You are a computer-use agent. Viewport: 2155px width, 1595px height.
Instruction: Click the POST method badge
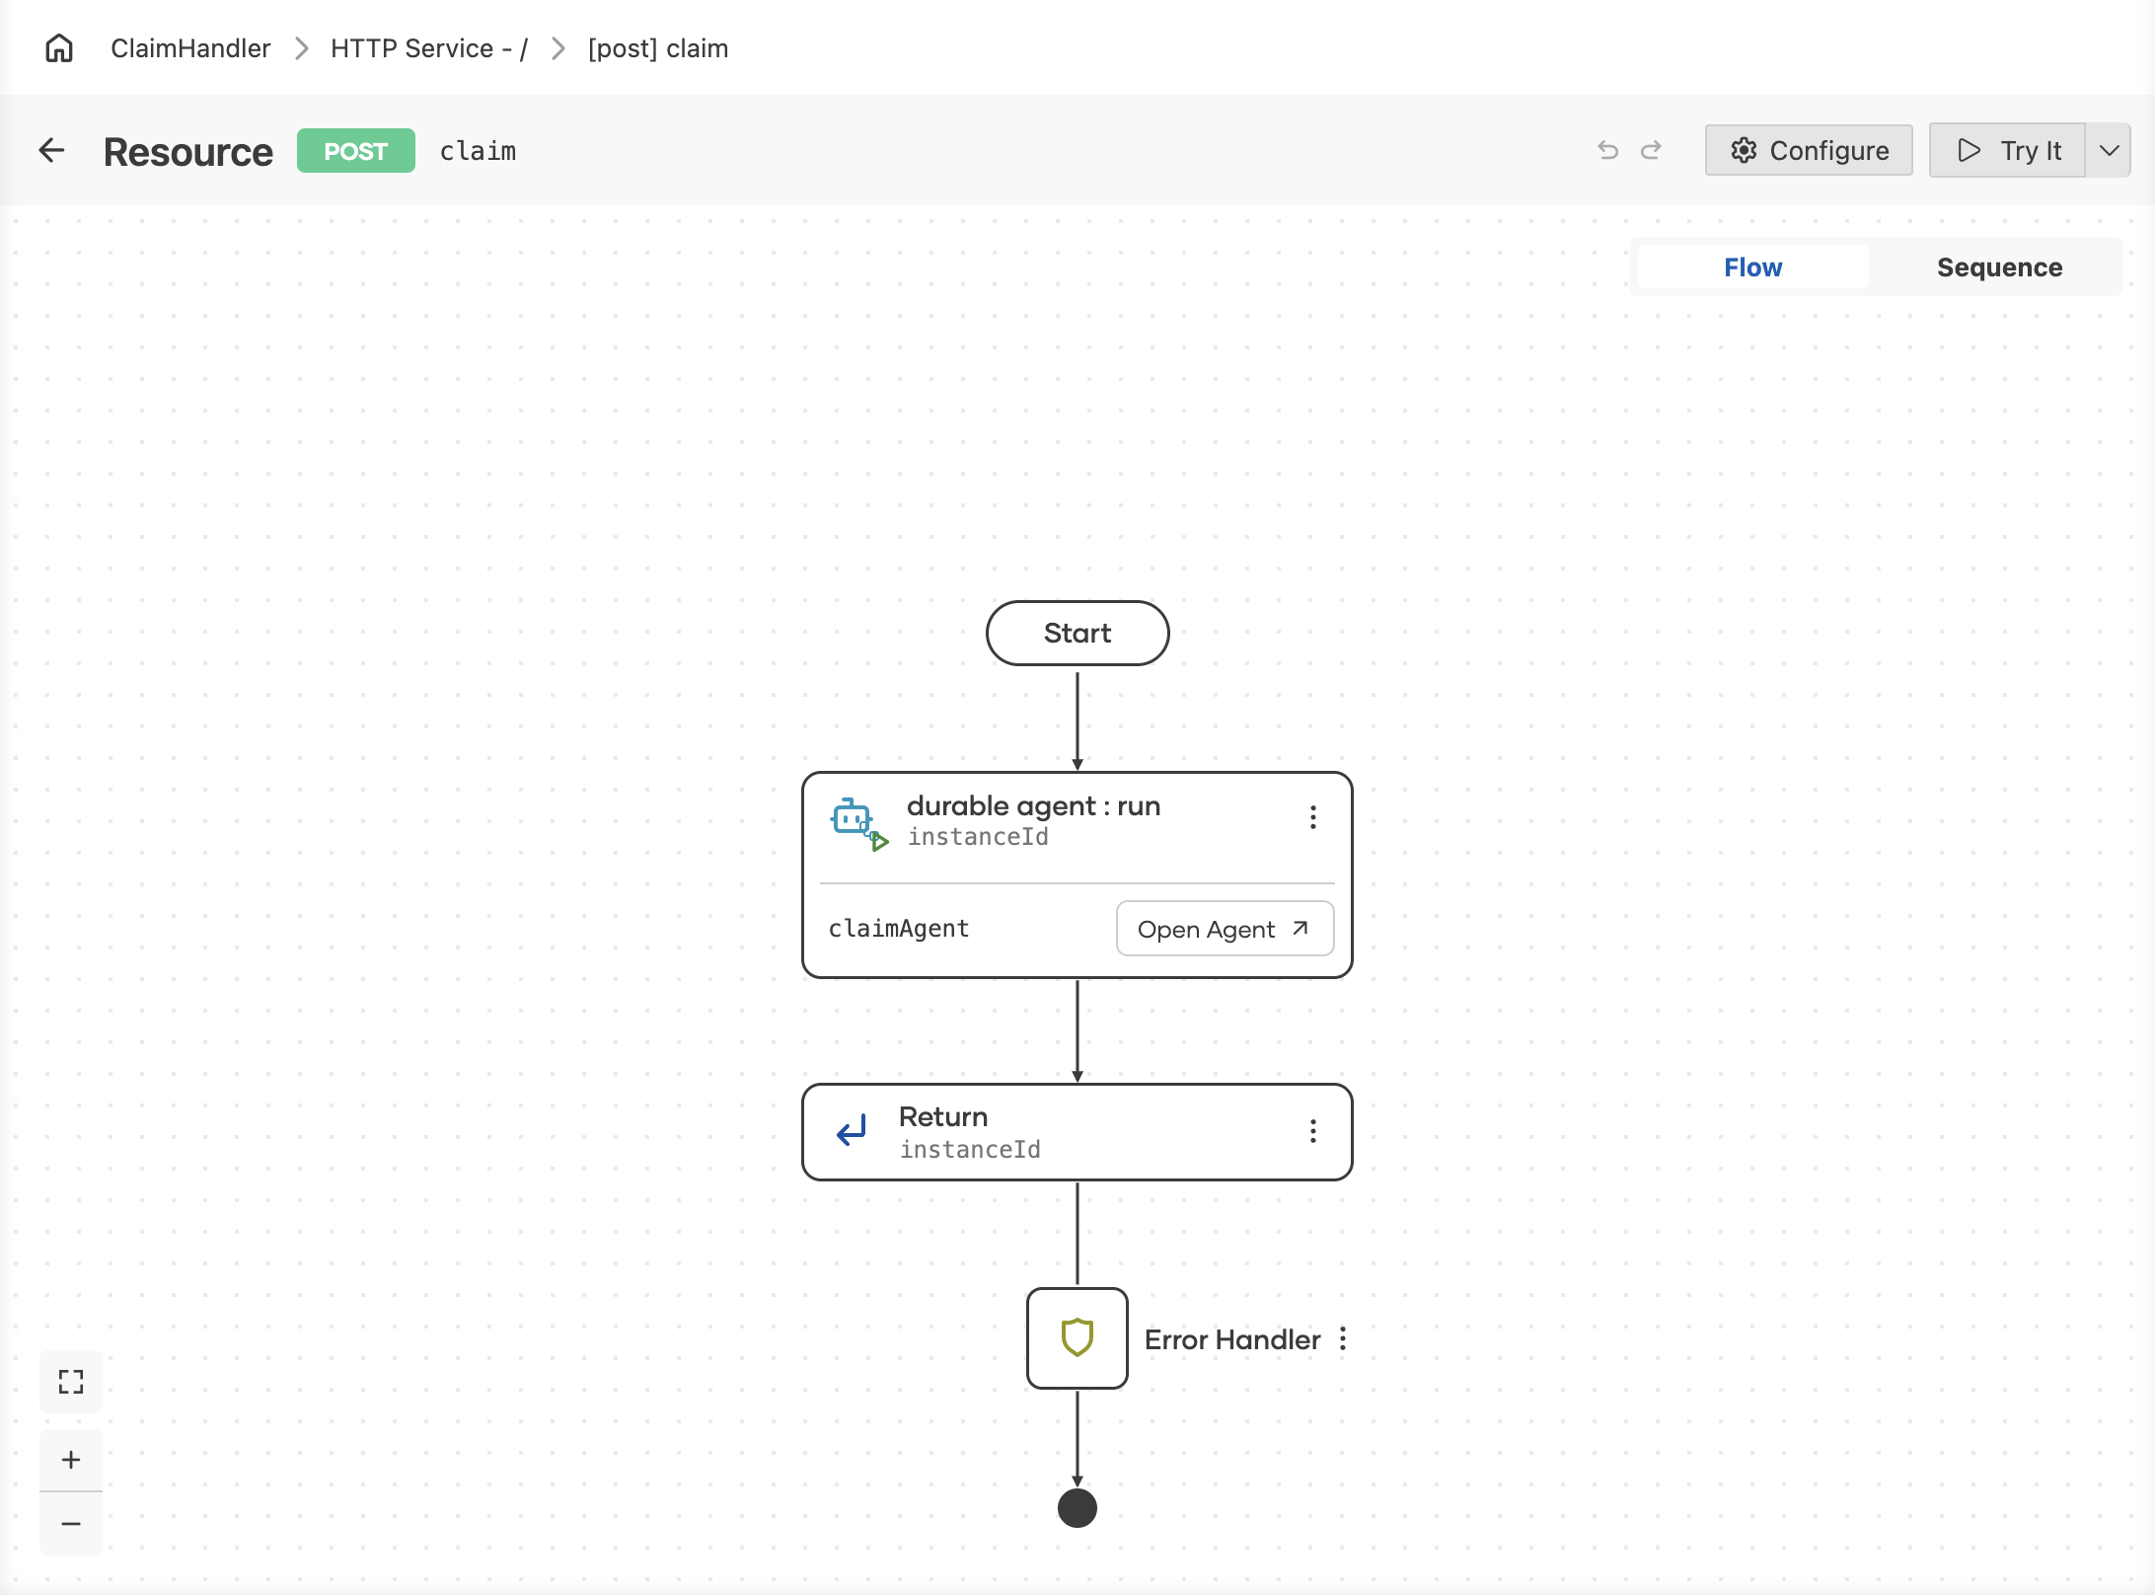[356, 151]
